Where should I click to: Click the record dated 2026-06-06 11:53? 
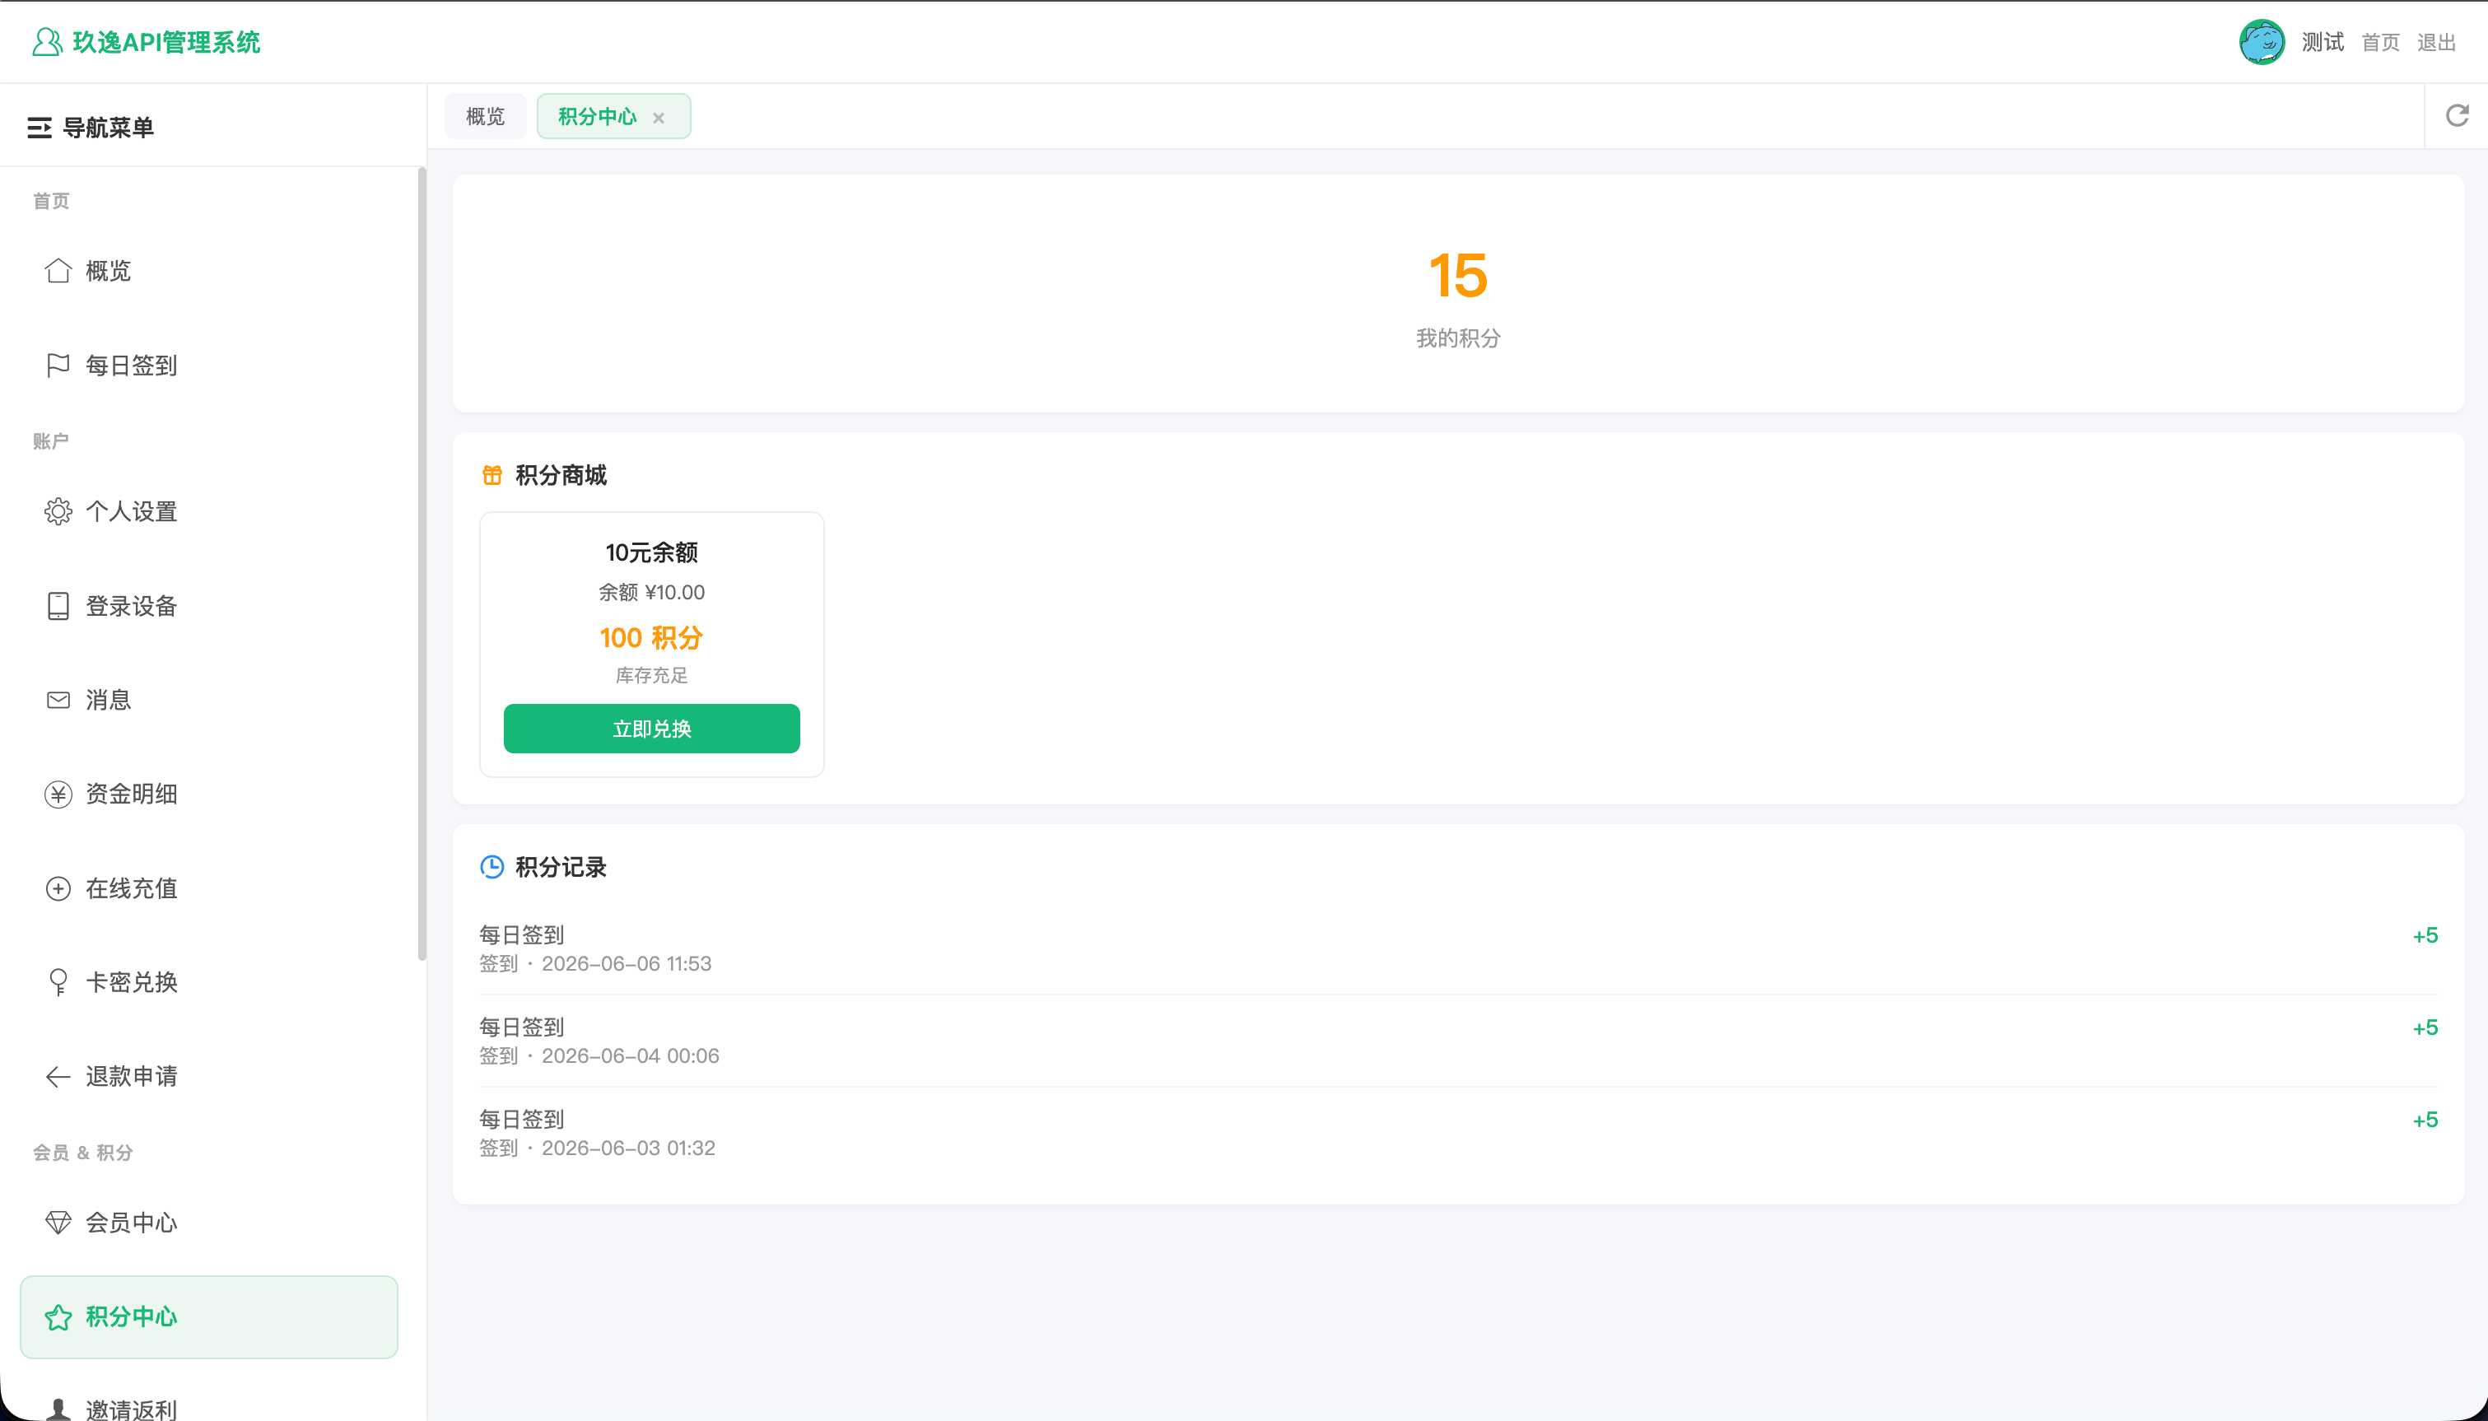1458,948
